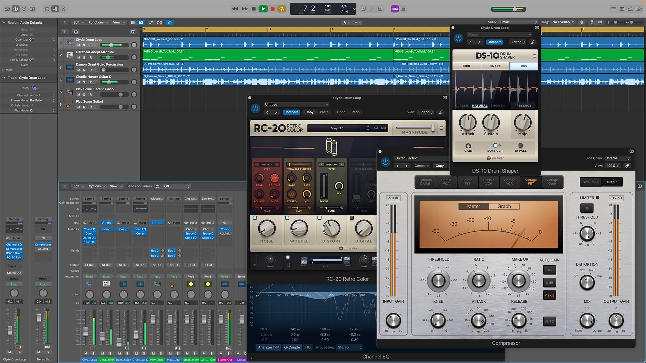This screenshot has width=646, height=363.
Task: Open the Library icon in control bar
Action: [7, 9]
